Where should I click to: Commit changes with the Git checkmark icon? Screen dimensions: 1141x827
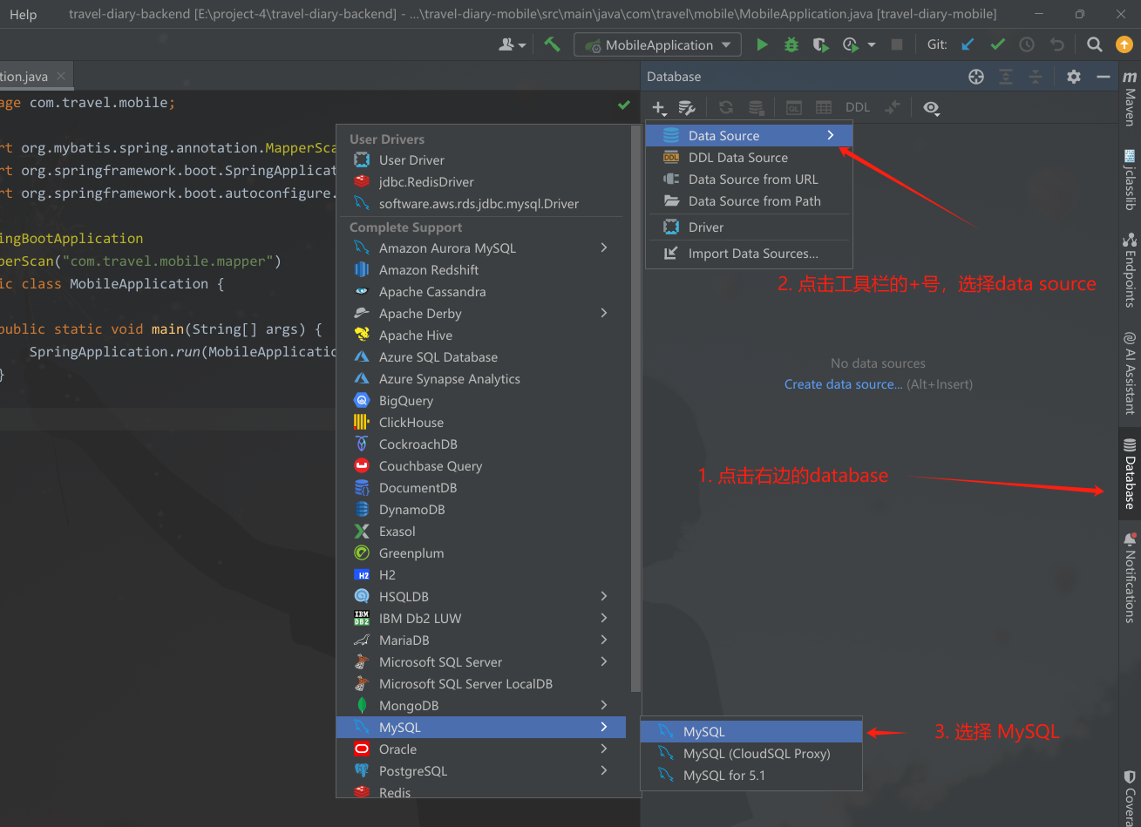[997, 44]
